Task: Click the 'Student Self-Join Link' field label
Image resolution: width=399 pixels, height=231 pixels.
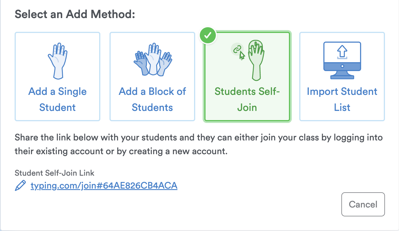Action: [54, 173]
